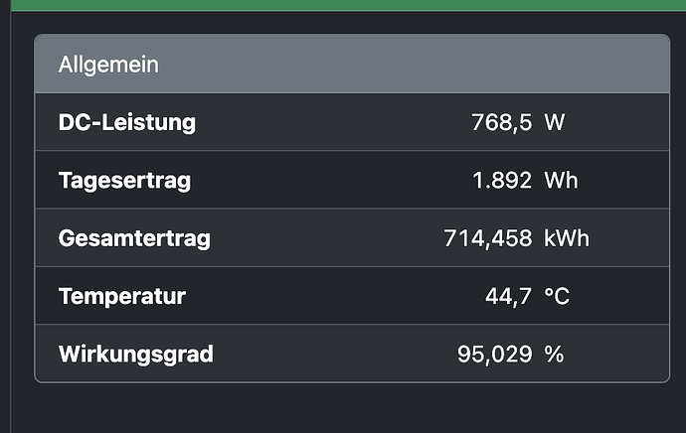The height and width of the screenshot is (433, 686).
Task: Select the Wirkungsgrad label
Action: pyautogui.click(x=135, y=354)
